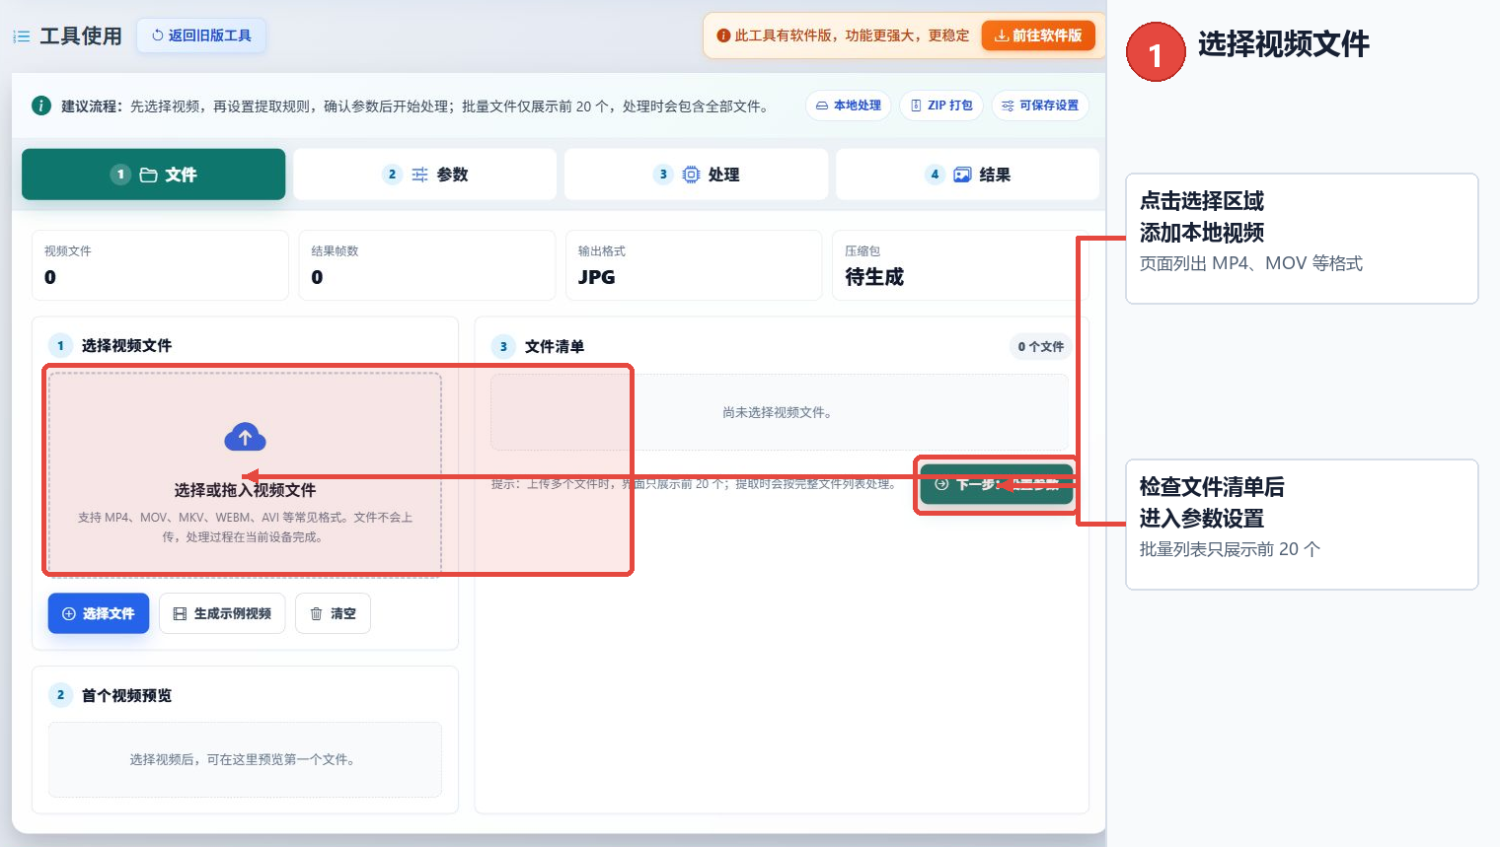The height and width of the screenshot is (847, 1500).
Task: Click the ZIP 打包 badge
Action: click(941, 106)
